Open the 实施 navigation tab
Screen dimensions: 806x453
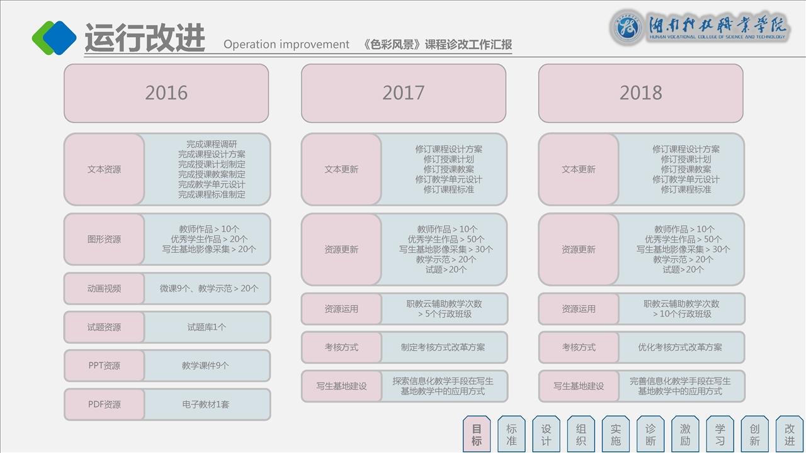615,434
